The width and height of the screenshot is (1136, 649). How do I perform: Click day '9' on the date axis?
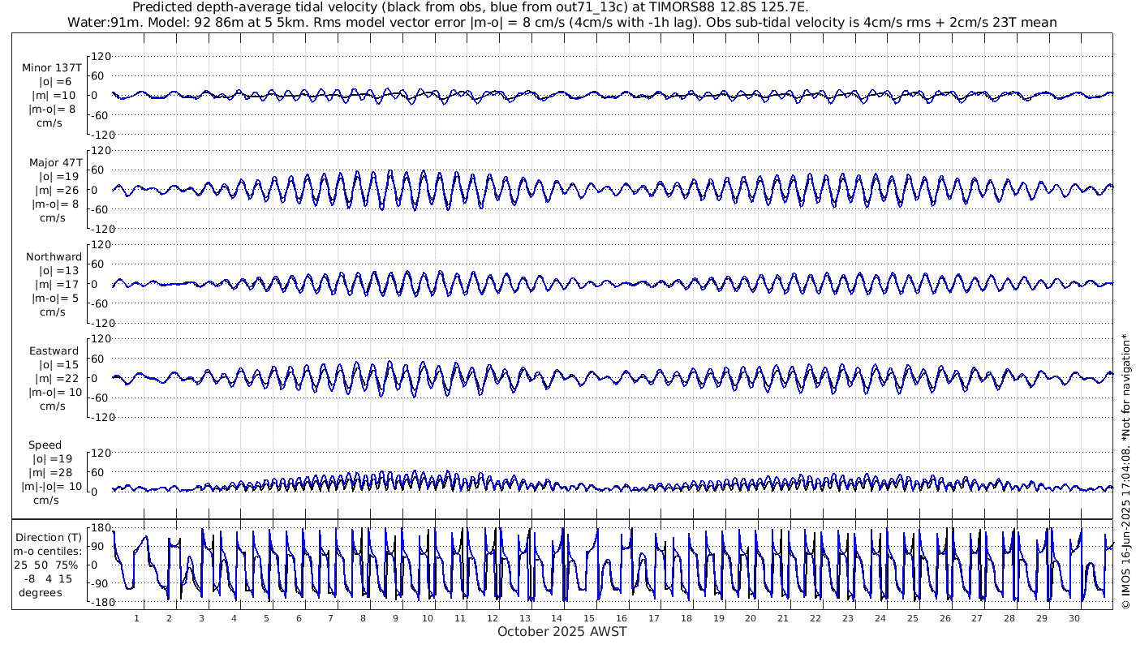(x=395, y=617)
